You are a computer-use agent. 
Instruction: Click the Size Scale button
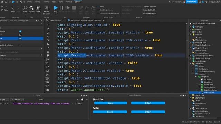tap(110, 112)
